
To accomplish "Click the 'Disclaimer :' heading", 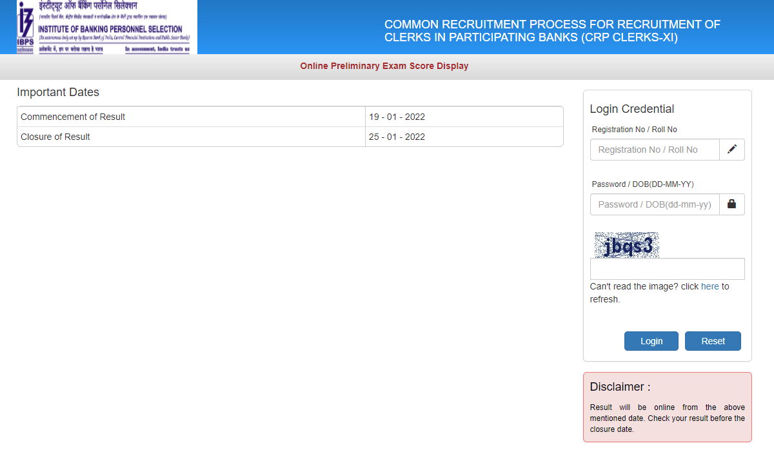I will (620, 387).
